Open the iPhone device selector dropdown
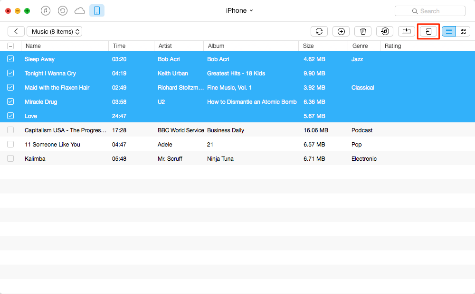 pyautogui.click(x=239, y=10)
